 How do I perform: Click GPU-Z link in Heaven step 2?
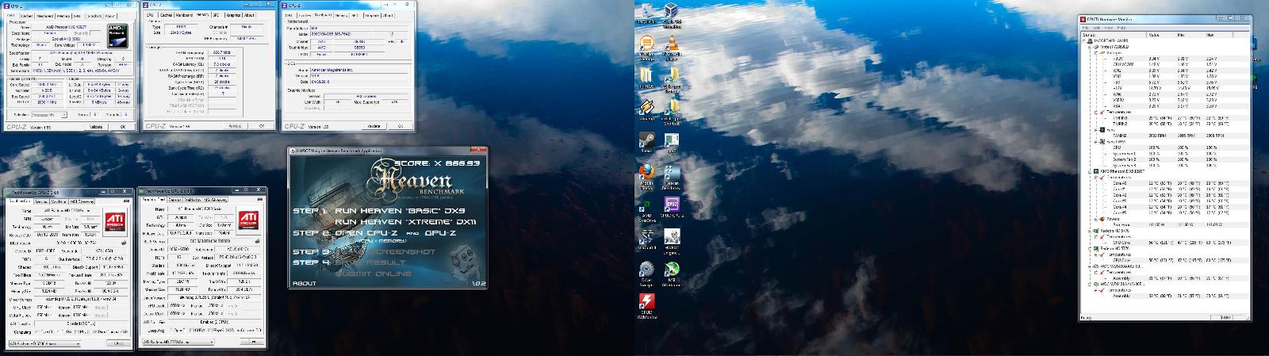(x=440, y=233)
